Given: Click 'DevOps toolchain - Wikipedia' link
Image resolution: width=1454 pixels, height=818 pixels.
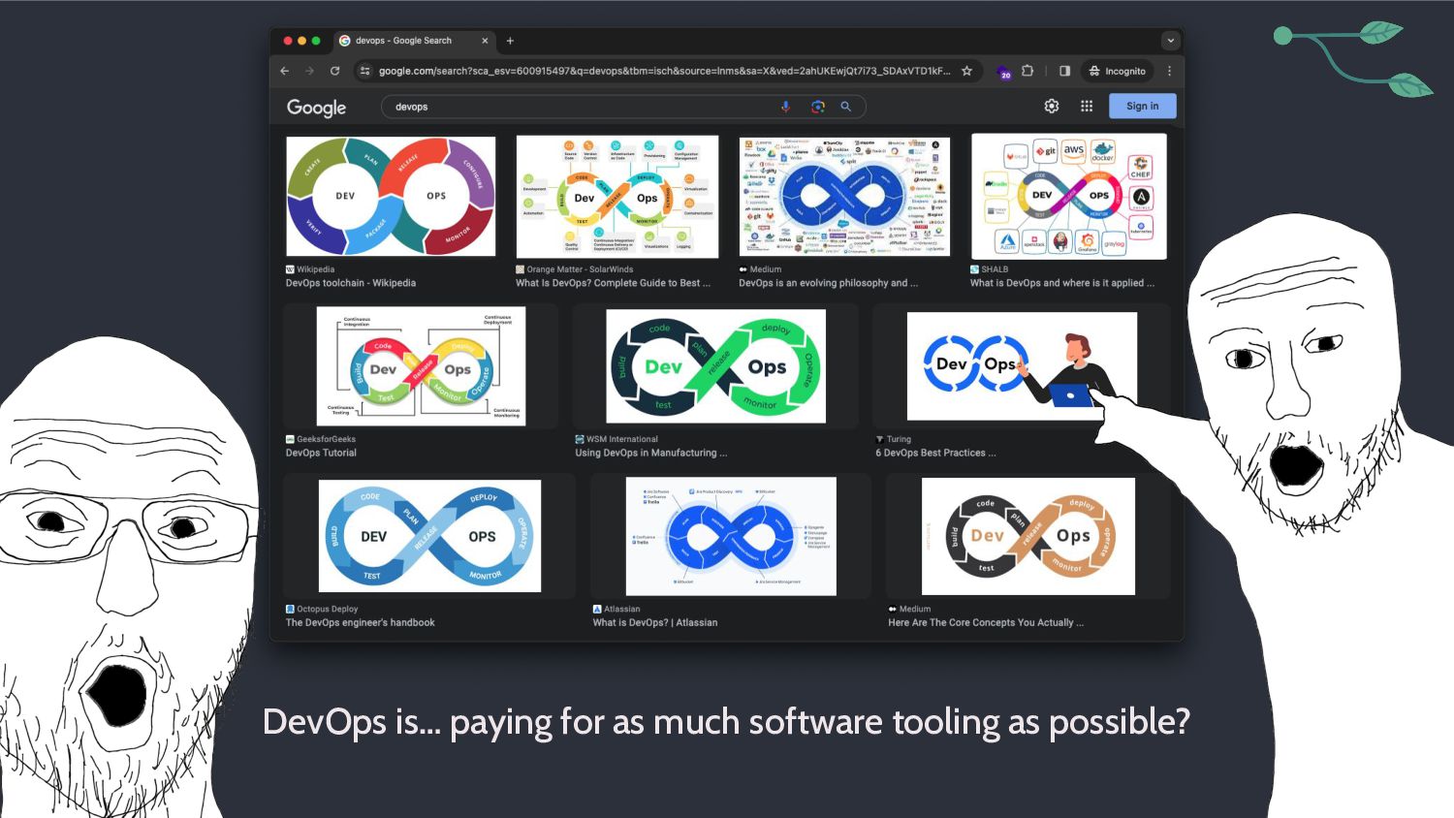Looking at the screenshot, I should 351,283.
